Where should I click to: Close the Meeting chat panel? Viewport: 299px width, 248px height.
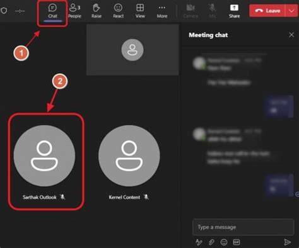[x=291, y=35]
